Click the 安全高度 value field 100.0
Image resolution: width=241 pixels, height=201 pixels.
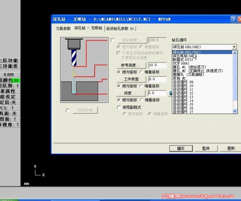click(x=157, y=40)
